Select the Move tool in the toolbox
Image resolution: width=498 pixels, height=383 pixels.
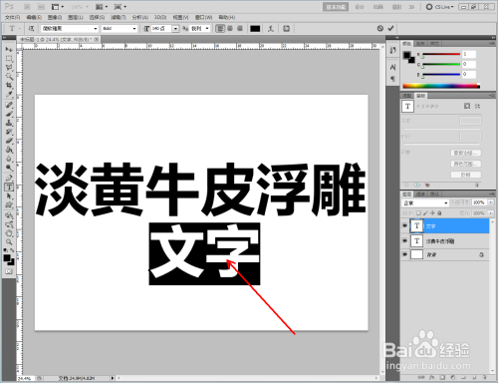coord(9,49)
